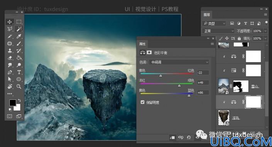Filter layers by type layers
The width and height of the screenshot is (272, 147).
click(245, 23)
